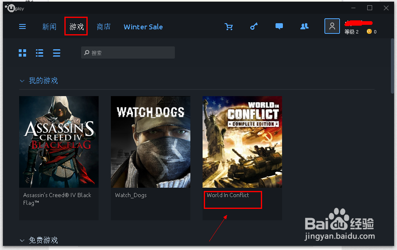This screenshot has width=397, height=250.
Task: Collapse the 免费游戏 section chevron
Action: (22, 241)
